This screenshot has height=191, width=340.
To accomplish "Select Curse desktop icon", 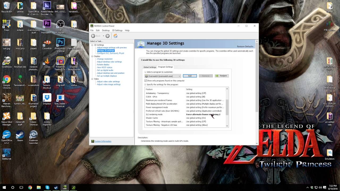I will 47,62.
